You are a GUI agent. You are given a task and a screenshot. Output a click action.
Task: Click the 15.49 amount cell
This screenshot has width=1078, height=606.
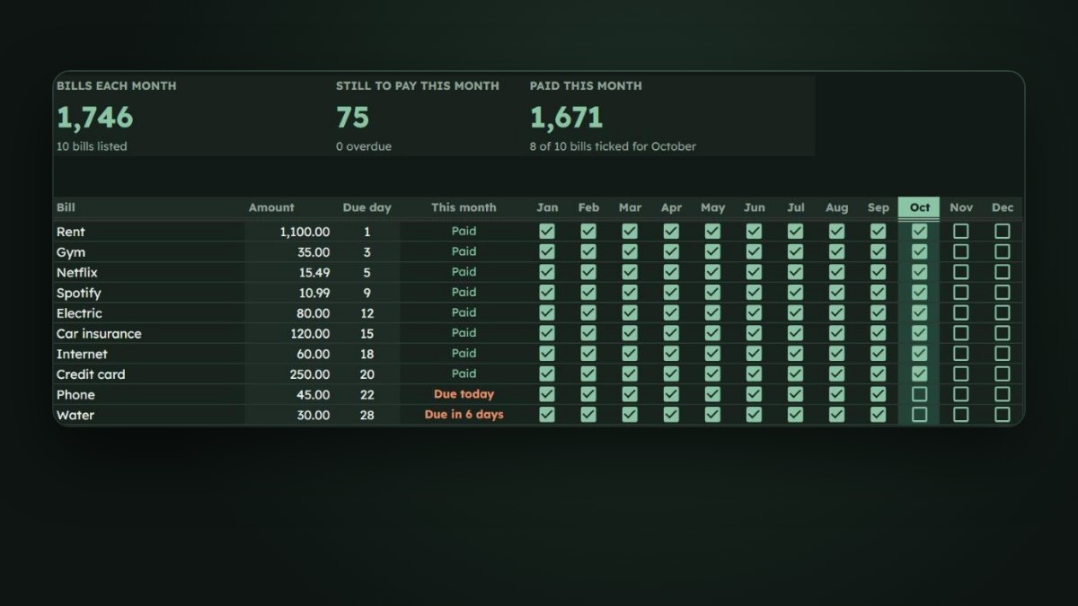(x=289, y=272)
